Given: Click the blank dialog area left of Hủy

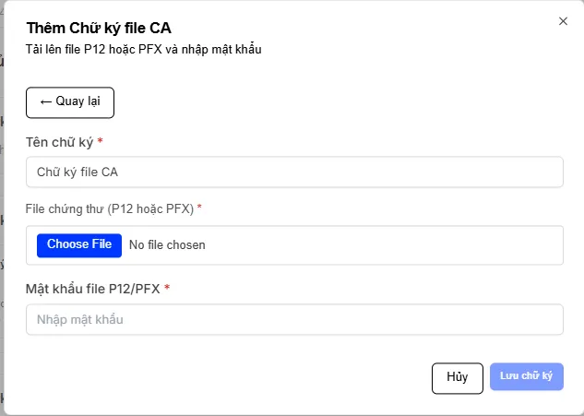Looking at the screenshot, I should point(231,377).
